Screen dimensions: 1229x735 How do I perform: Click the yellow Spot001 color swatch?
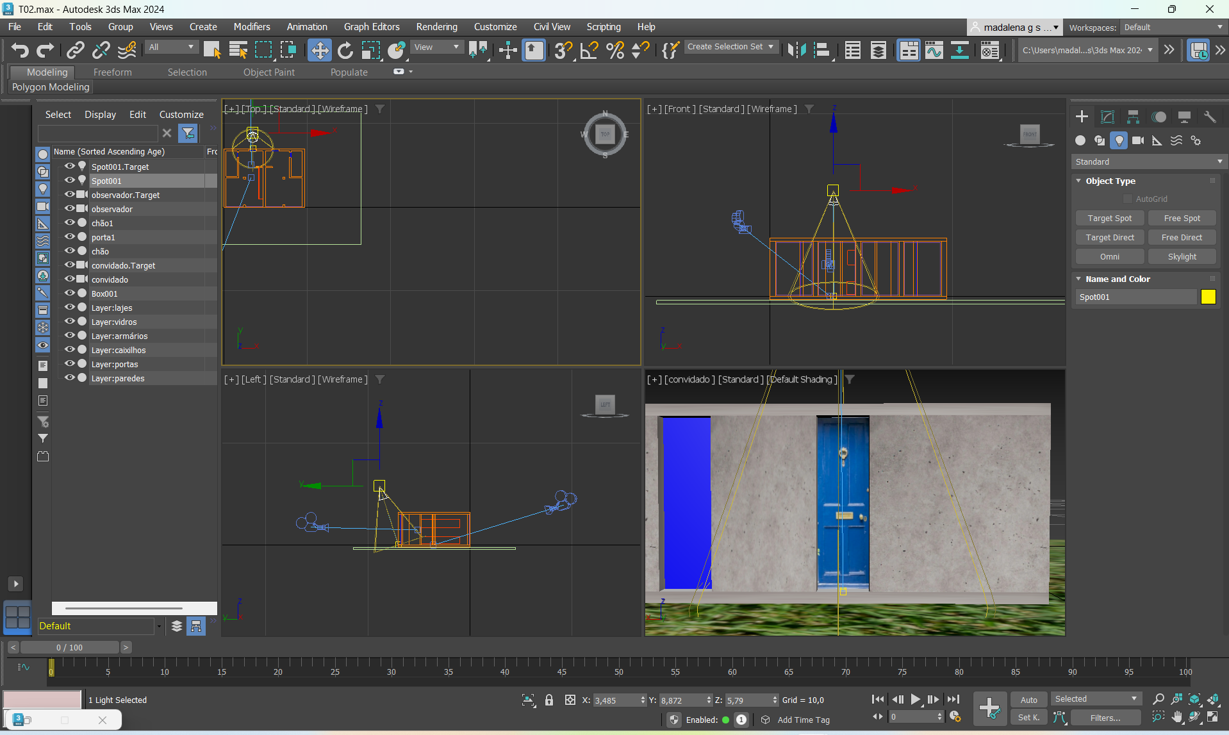click(1208, 297)
